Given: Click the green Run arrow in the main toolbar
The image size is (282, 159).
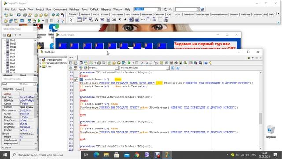Looking at the screenshot, I should pyautogui.click(x=39, y=21).
